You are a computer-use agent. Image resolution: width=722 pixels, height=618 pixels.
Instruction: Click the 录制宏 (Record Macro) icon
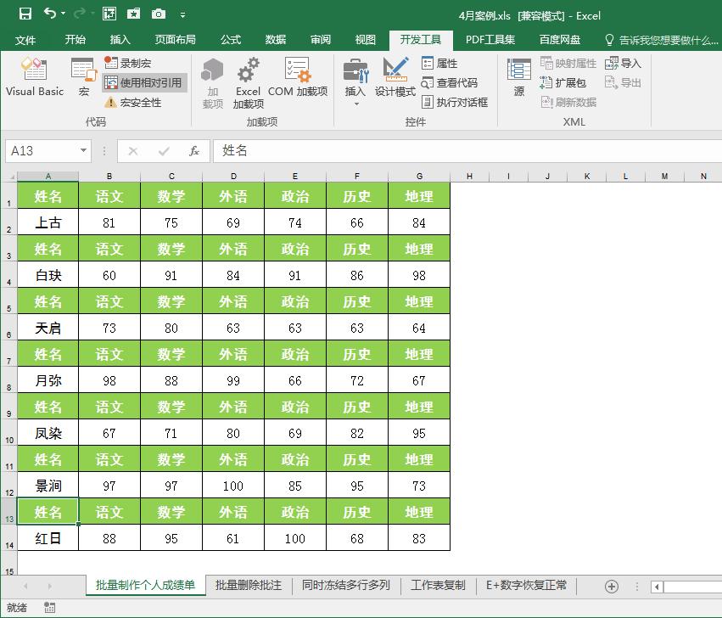click(111, 61)
